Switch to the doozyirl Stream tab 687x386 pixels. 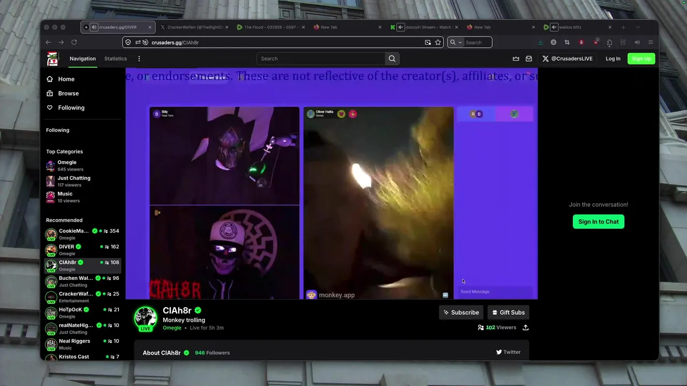pos(424,27)
